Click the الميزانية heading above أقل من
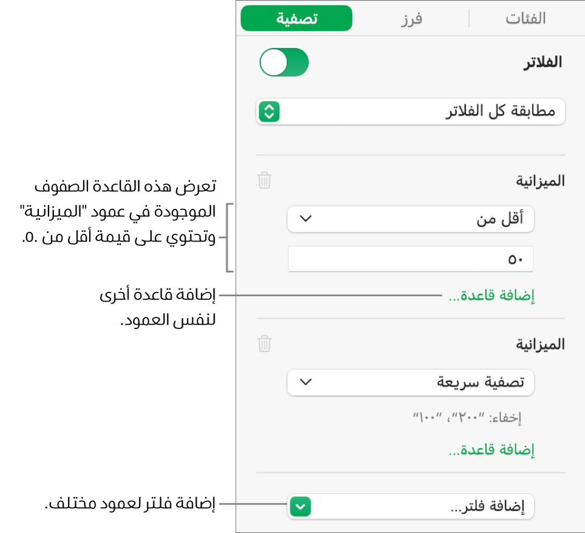585x533 pixels. (x=539, y=180)
